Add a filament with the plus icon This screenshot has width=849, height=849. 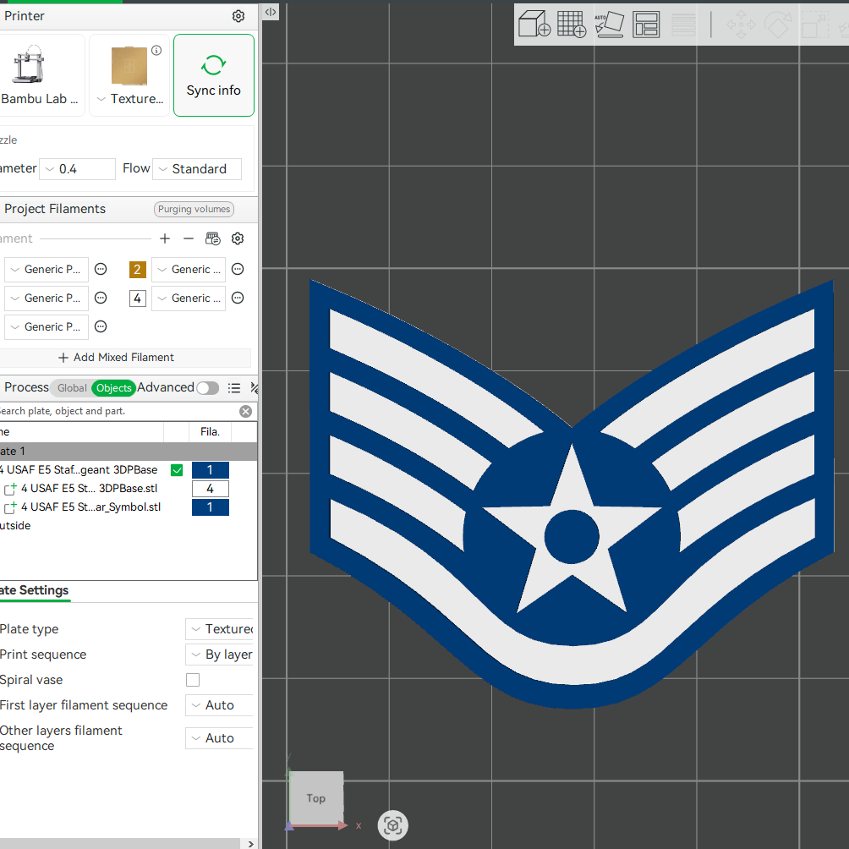point(165,238)
